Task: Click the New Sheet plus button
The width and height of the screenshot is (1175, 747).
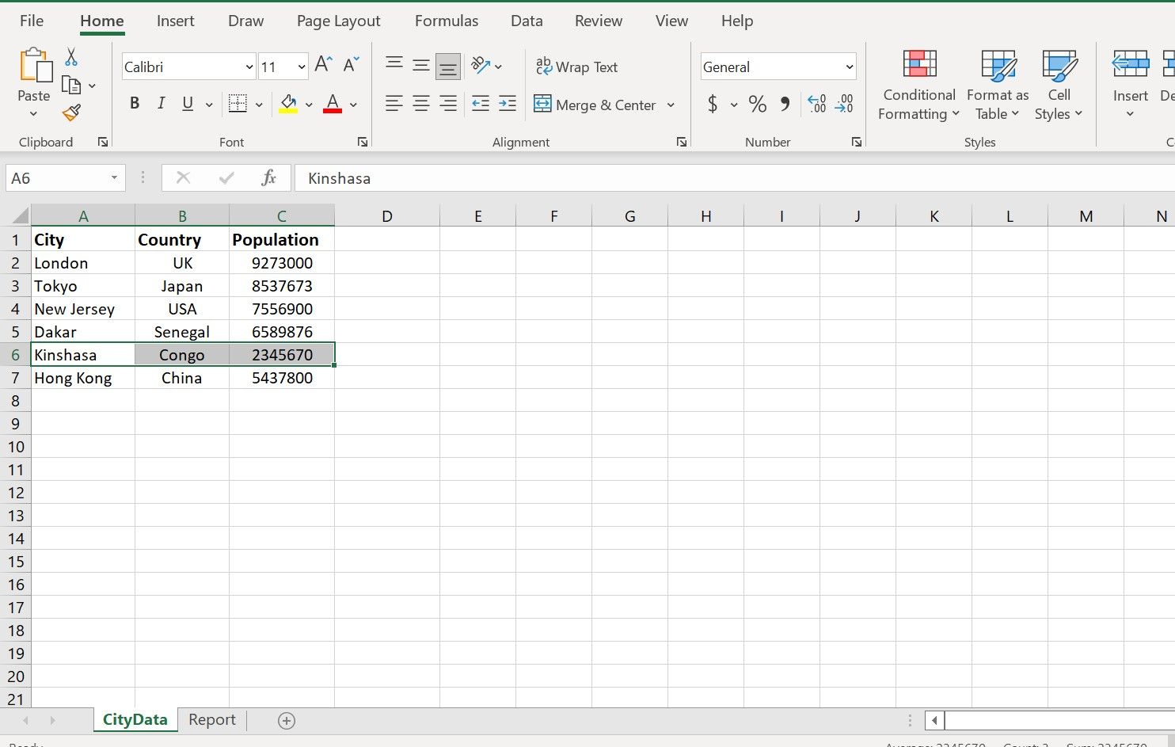Action: click(x=287, y=720)
